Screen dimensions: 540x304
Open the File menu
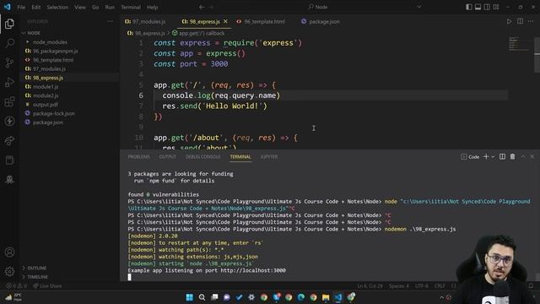point(21,7)
